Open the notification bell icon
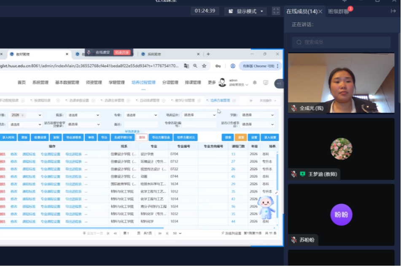The image size is (401, 267). [x=255, y=83]
